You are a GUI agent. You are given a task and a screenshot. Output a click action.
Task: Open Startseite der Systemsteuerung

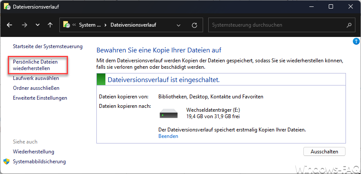[48, 46]
